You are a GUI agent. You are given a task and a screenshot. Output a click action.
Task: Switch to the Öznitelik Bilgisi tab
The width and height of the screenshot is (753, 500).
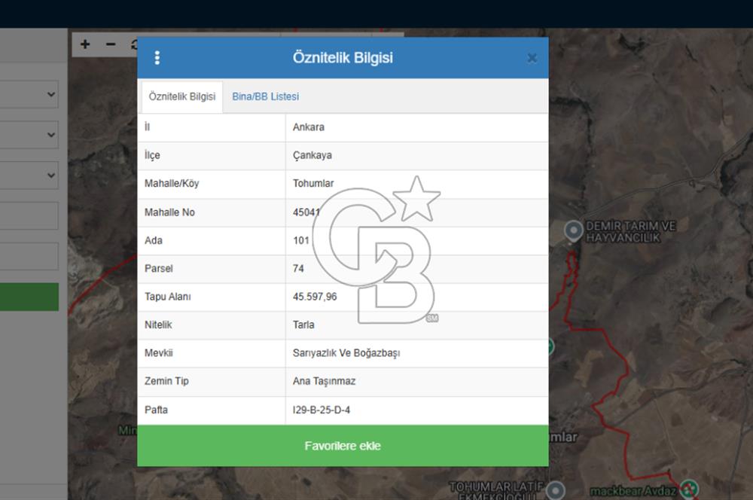coord(181,97)
